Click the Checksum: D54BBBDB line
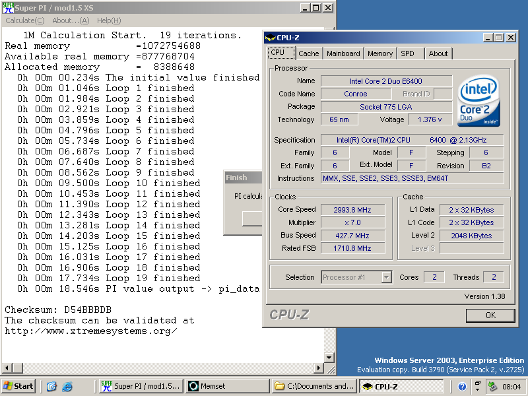 point(58,310)
